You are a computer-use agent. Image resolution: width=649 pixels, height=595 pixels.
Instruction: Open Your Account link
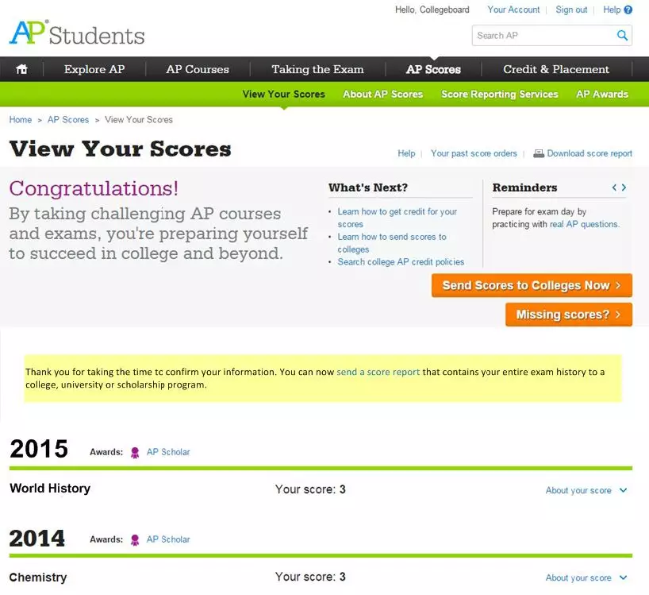(x=513, y=10)
